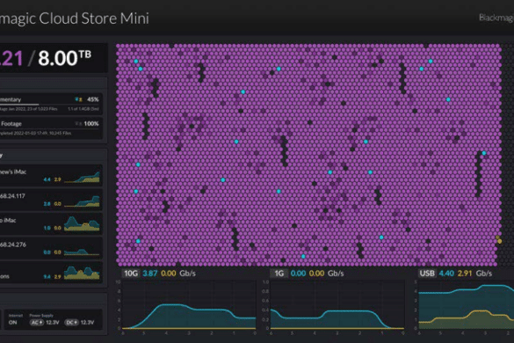Screen dimensions: 514x343
Task: Click the Internet ON status indicator
Action: (x=13, y=322)
